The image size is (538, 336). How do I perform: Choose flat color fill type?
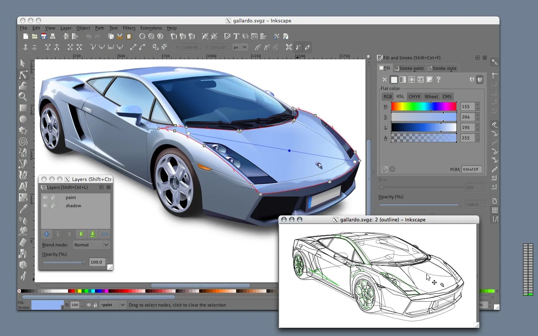click(394, 80)
